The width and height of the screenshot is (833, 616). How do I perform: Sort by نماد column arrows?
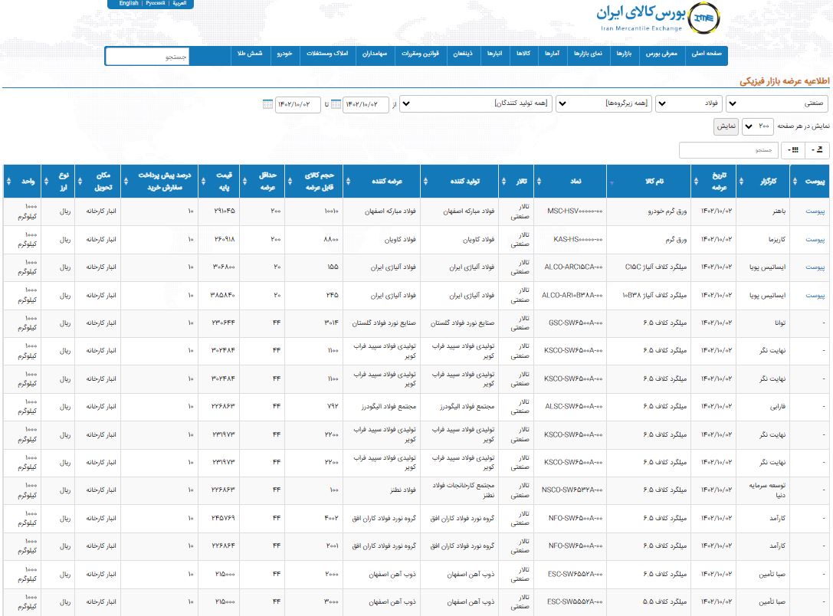click(539, 181)
